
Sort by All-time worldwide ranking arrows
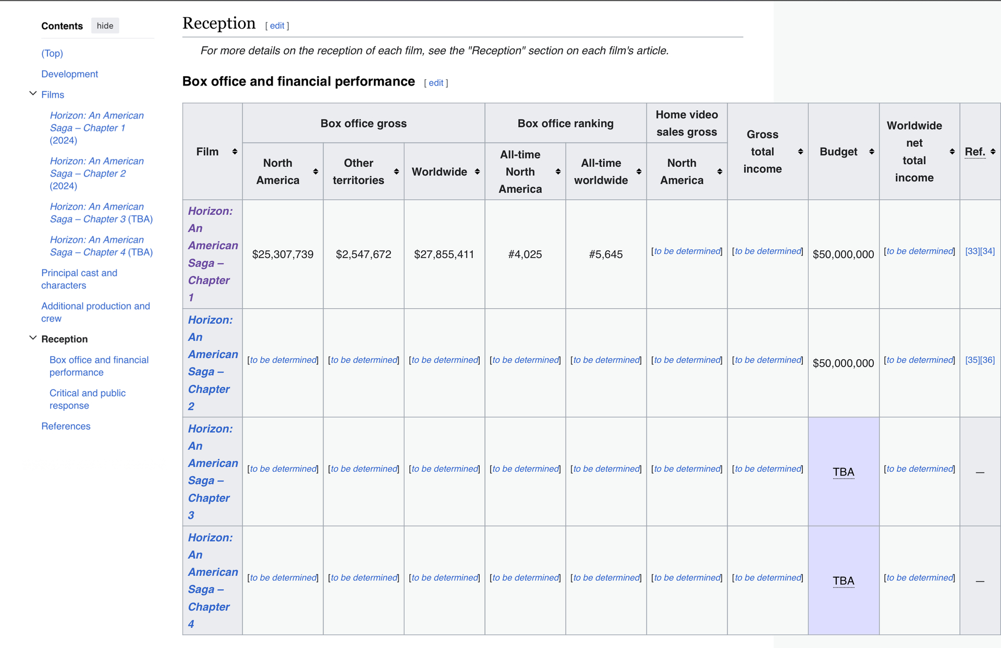point(639,172)
